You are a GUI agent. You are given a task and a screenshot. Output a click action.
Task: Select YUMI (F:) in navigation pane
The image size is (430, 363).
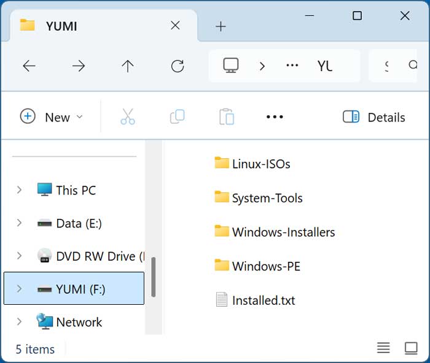click(74, 289)
